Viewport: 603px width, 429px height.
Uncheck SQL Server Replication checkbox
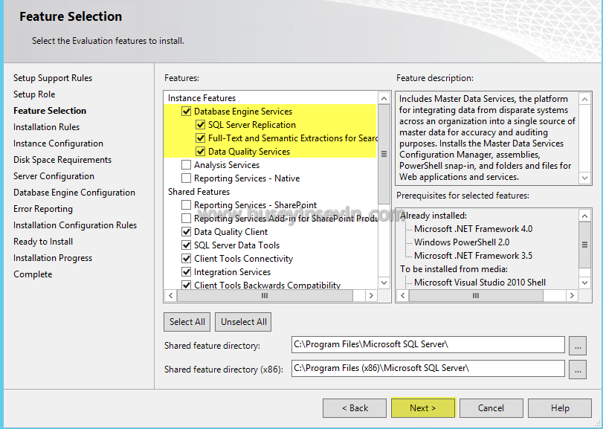click(x=200, y=125)
